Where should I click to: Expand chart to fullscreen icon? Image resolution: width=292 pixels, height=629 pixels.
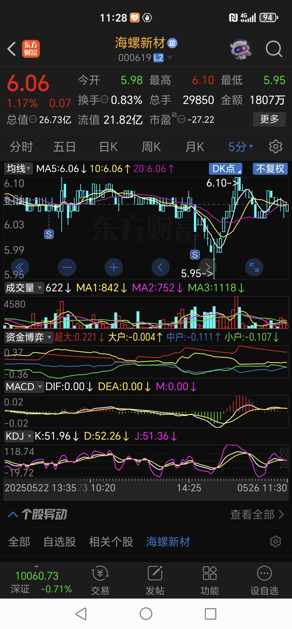pos(254,267)
